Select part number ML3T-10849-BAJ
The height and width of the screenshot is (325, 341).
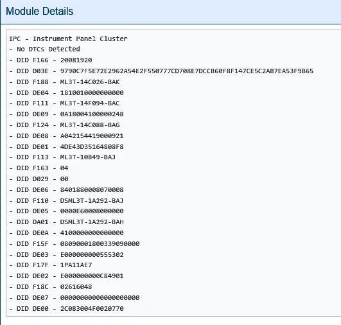[x=88, y=157]
